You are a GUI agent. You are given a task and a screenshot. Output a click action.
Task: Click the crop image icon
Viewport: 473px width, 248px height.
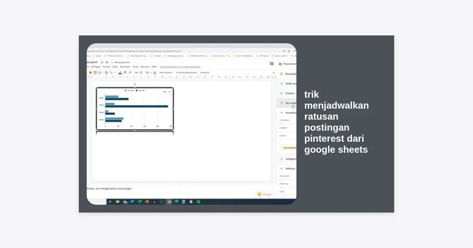[x=148, y=72]
